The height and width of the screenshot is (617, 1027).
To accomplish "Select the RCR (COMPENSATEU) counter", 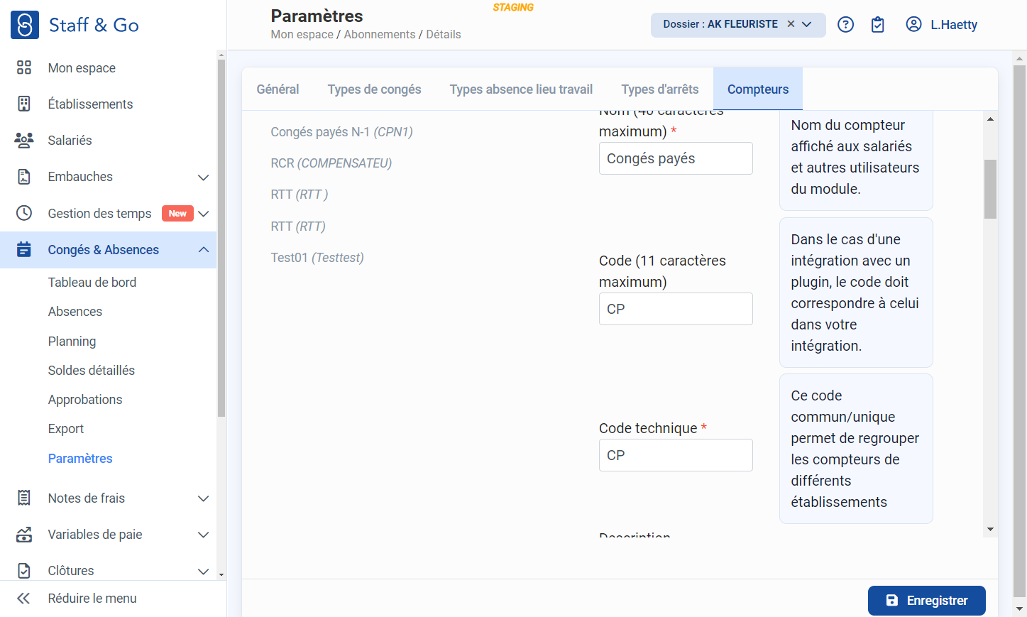I will click(331, 163).
